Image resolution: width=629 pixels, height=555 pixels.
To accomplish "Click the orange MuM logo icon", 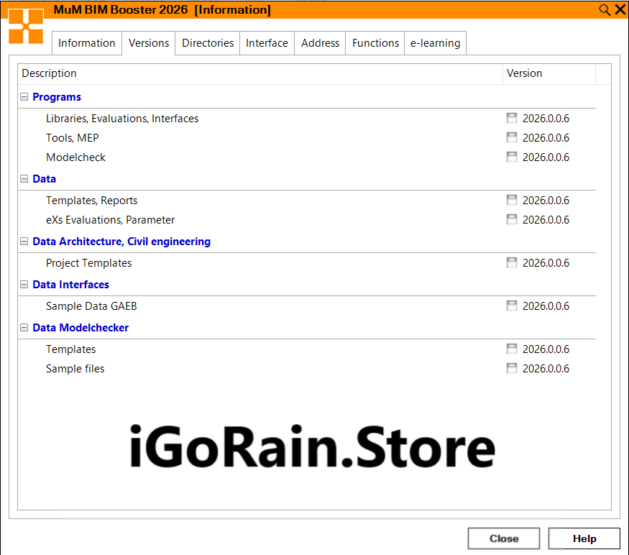I will pyautogui.click(x=26, y=27).
